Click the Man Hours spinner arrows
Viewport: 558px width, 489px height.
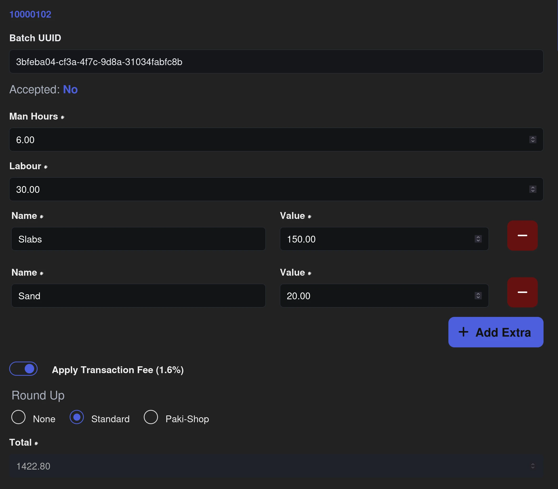tap(533, 140)
